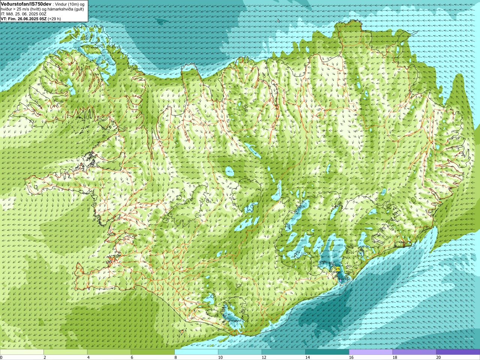Screen dimensions: 480x360
Task: Click the legend label 2
Action: point(45,357)
